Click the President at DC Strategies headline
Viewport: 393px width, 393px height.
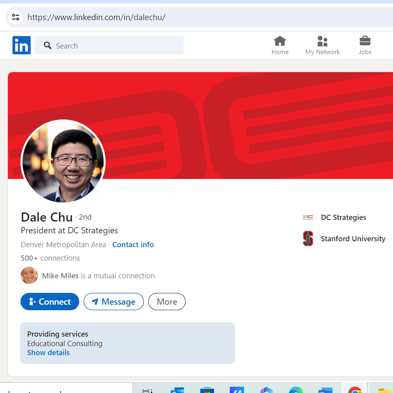[69, 230]
